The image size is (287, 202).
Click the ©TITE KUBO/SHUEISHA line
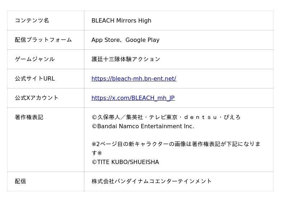125,162
